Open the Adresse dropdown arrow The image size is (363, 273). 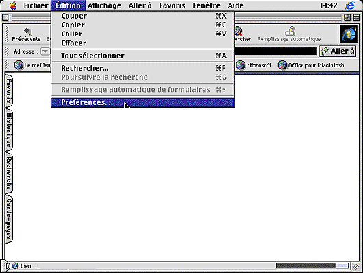click(45, 51)
